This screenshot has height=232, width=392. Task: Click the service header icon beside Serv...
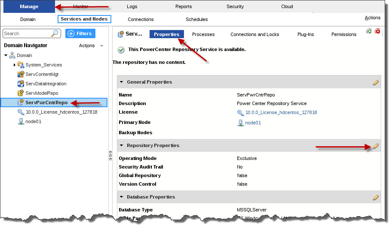pos(121,34)
